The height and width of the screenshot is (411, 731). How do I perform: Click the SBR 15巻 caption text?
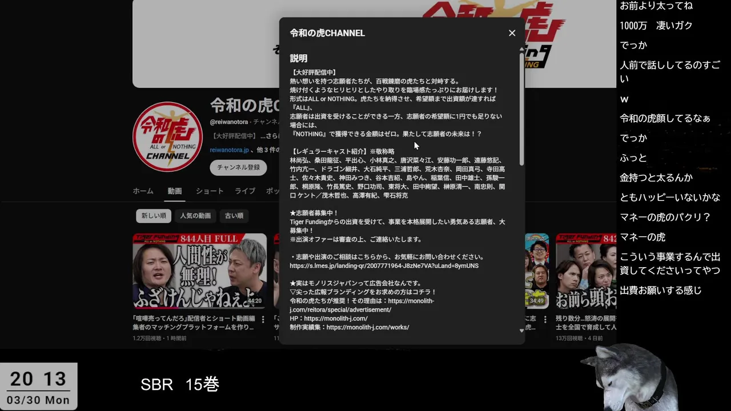pos(180,385)
